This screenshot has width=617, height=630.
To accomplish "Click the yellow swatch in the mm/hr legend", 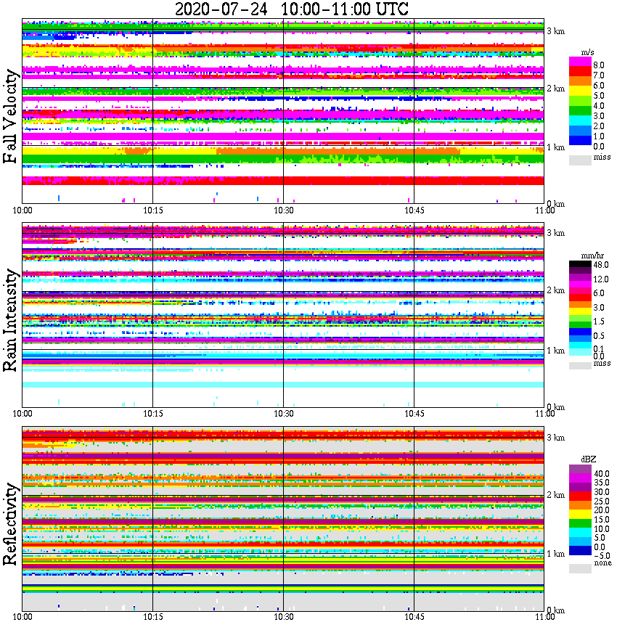I will pos(580,311).
